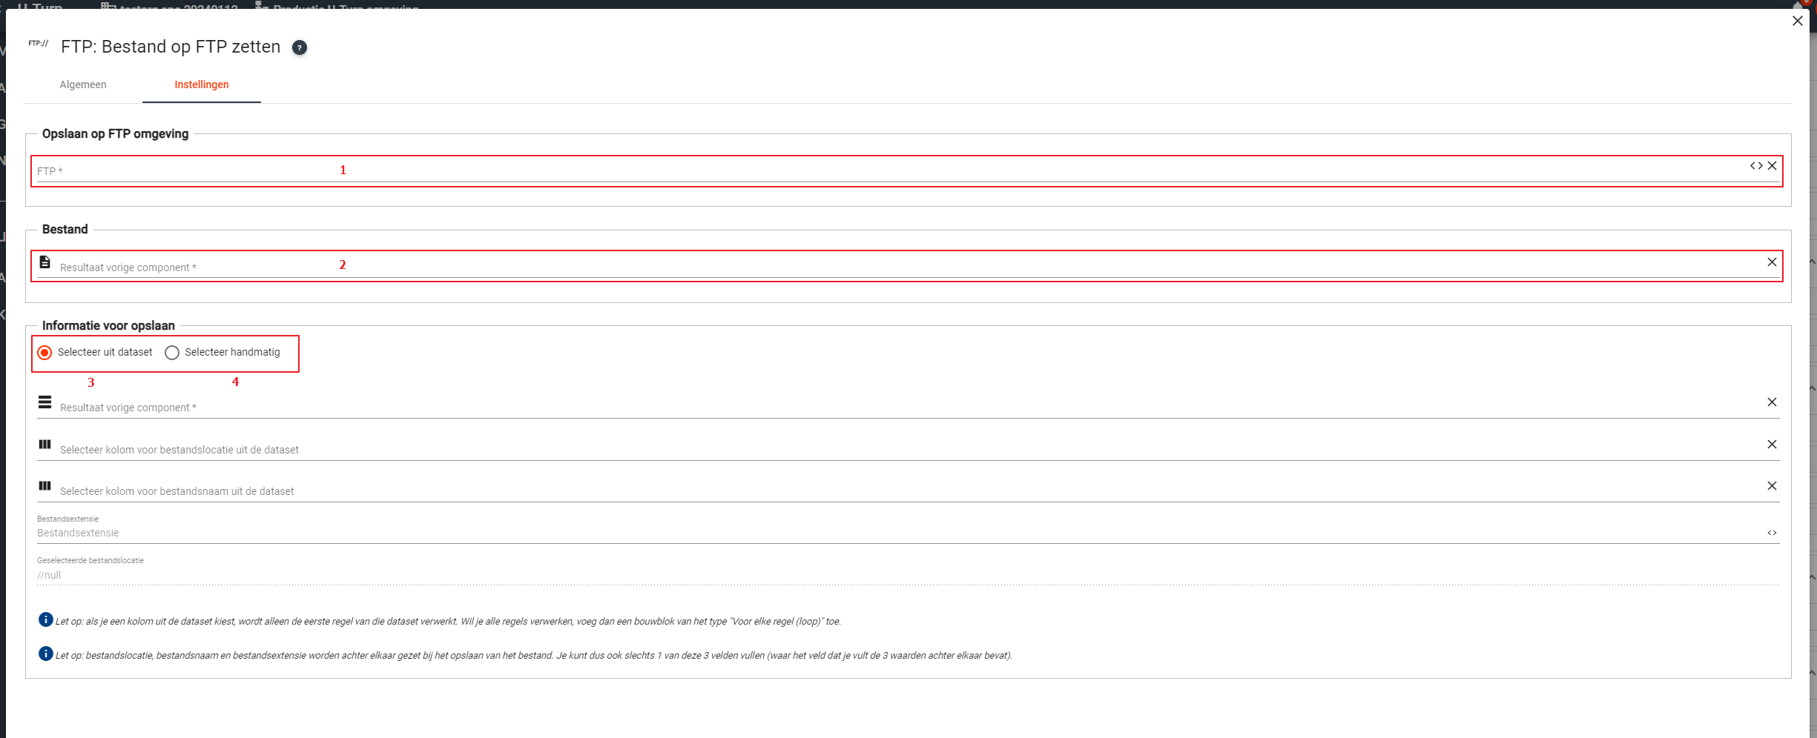This screenshot has height=738, width=1817.
Task: Click columns icon for bestandslocatie
Action: (45, 445)
